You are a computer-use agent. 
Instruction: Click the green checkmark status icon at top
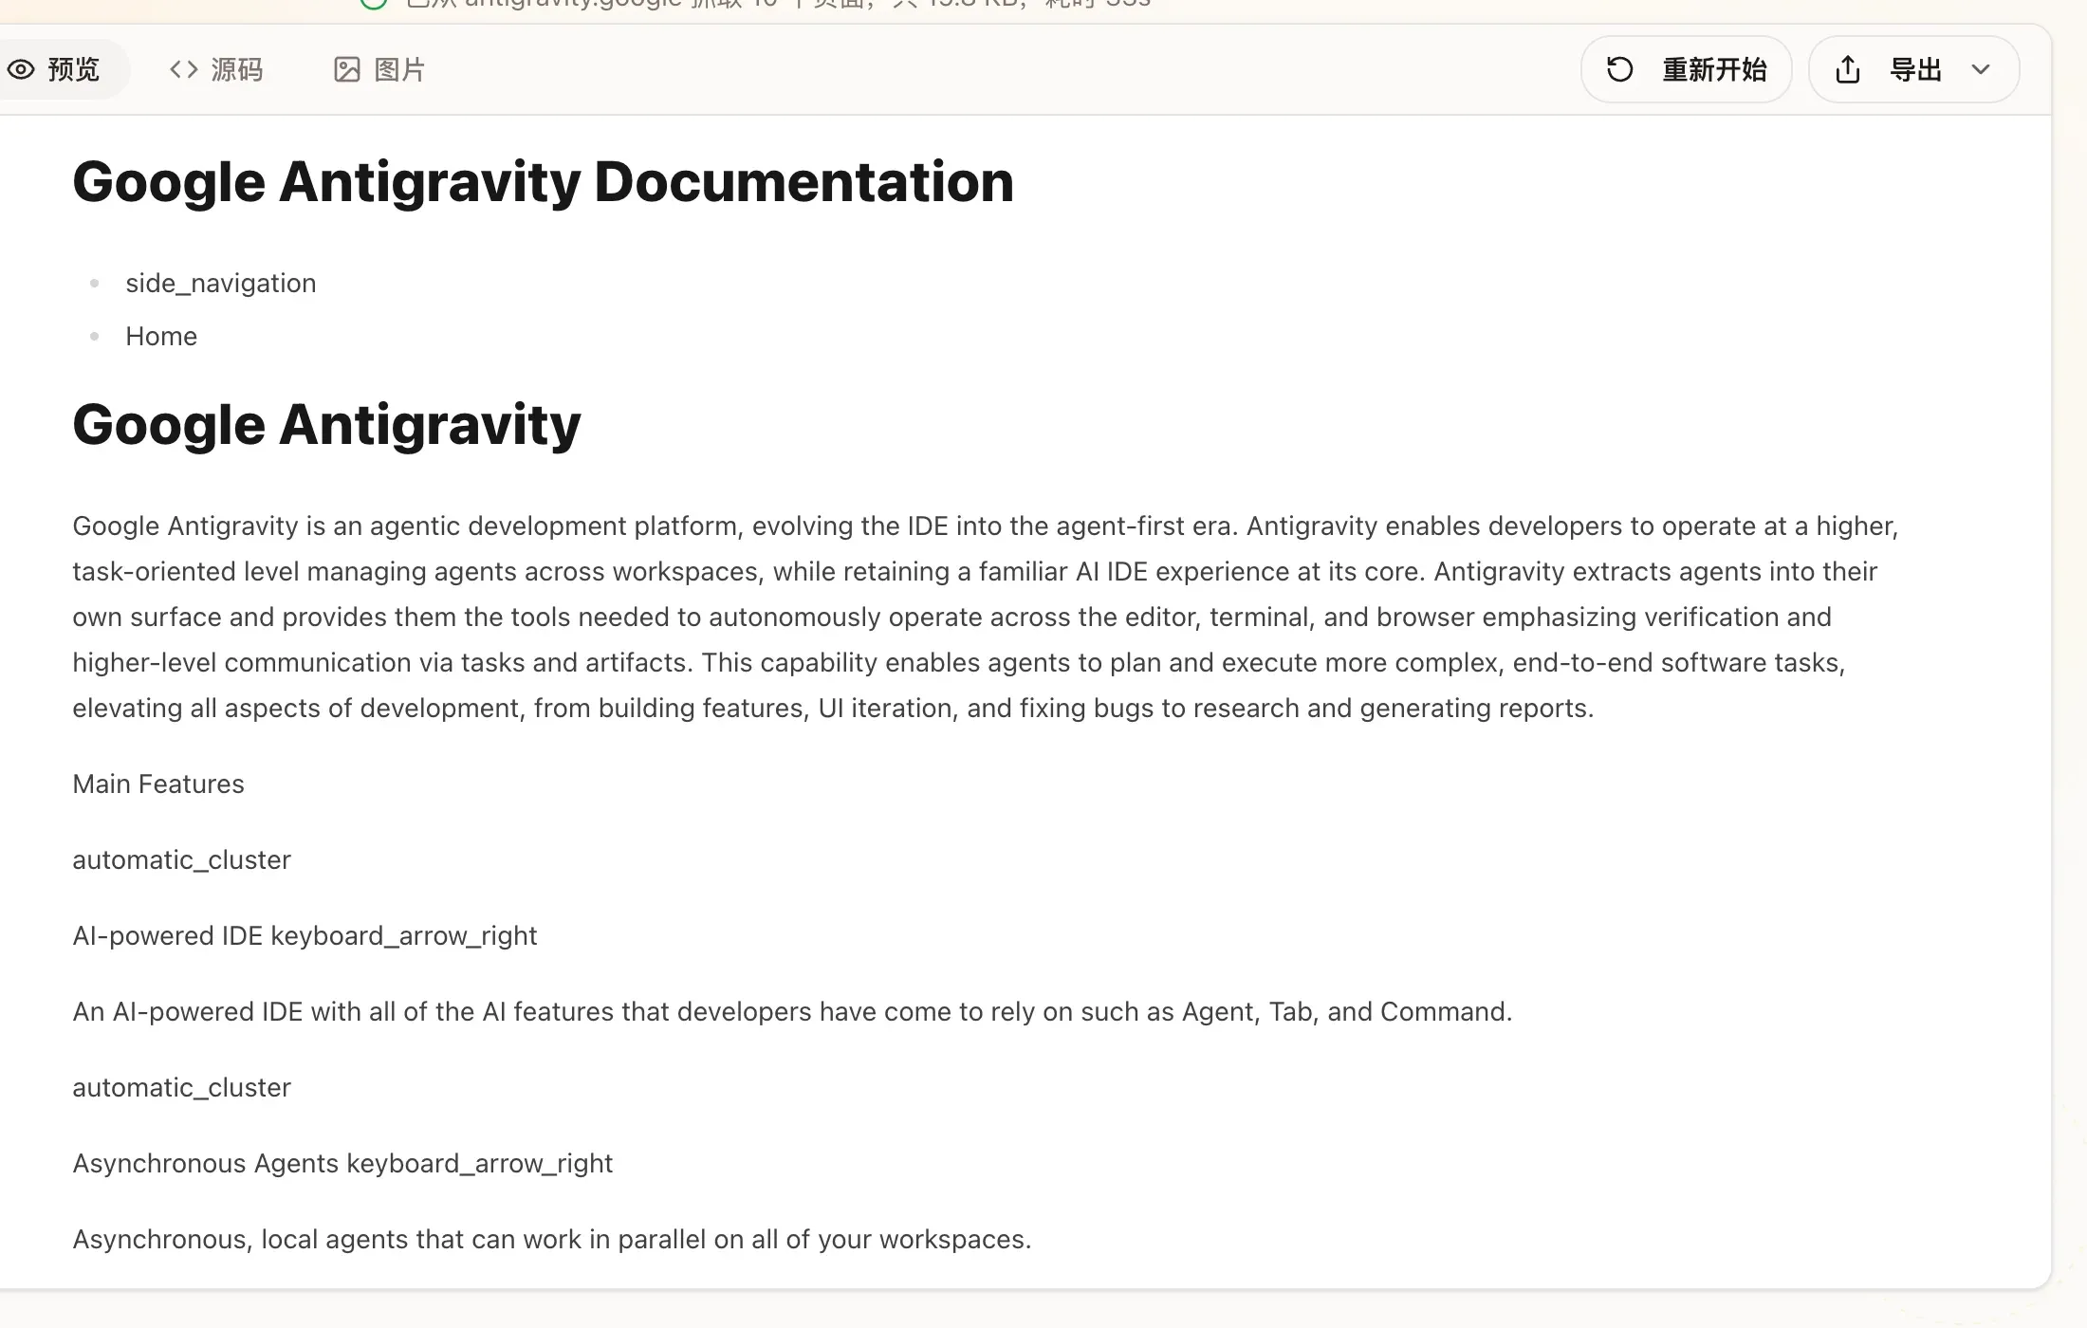tap(374, 5)
